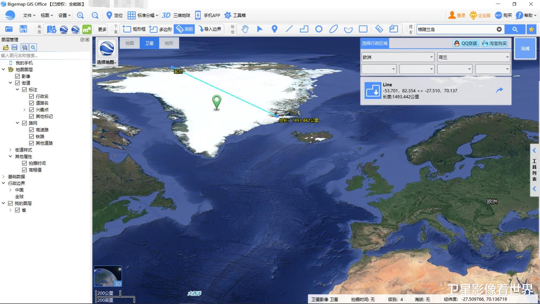The image size is (540, 304).
Task: Select the placemark pin drawing tool
Action: pos(274,29)
